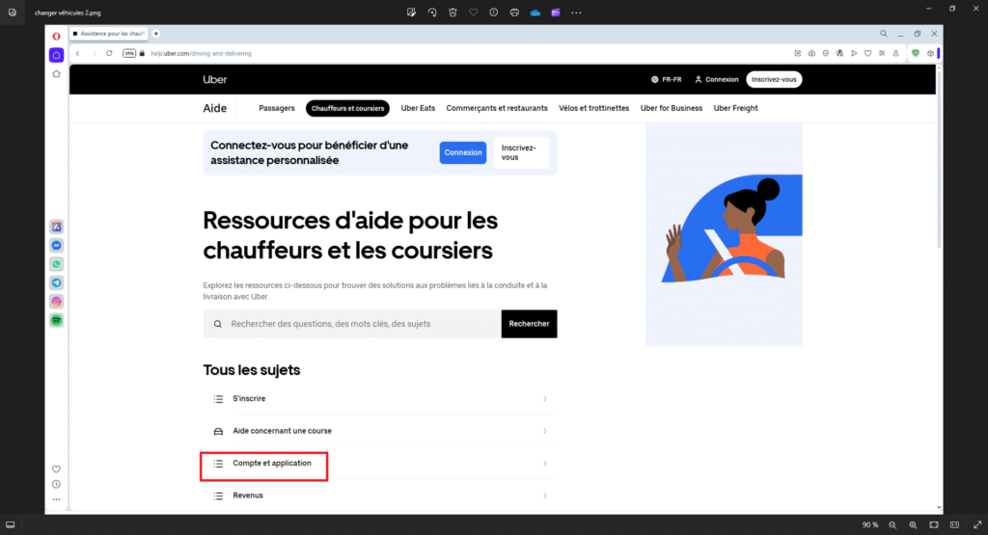Delete the image with the trash icon
988x535 pixels.
pyautogui.click(x=453, y=13)
